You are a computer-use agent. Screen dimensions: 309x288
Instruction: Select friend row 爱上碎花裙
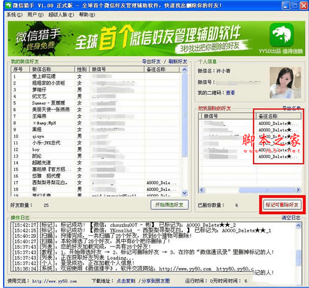click(x=96, y=76)
